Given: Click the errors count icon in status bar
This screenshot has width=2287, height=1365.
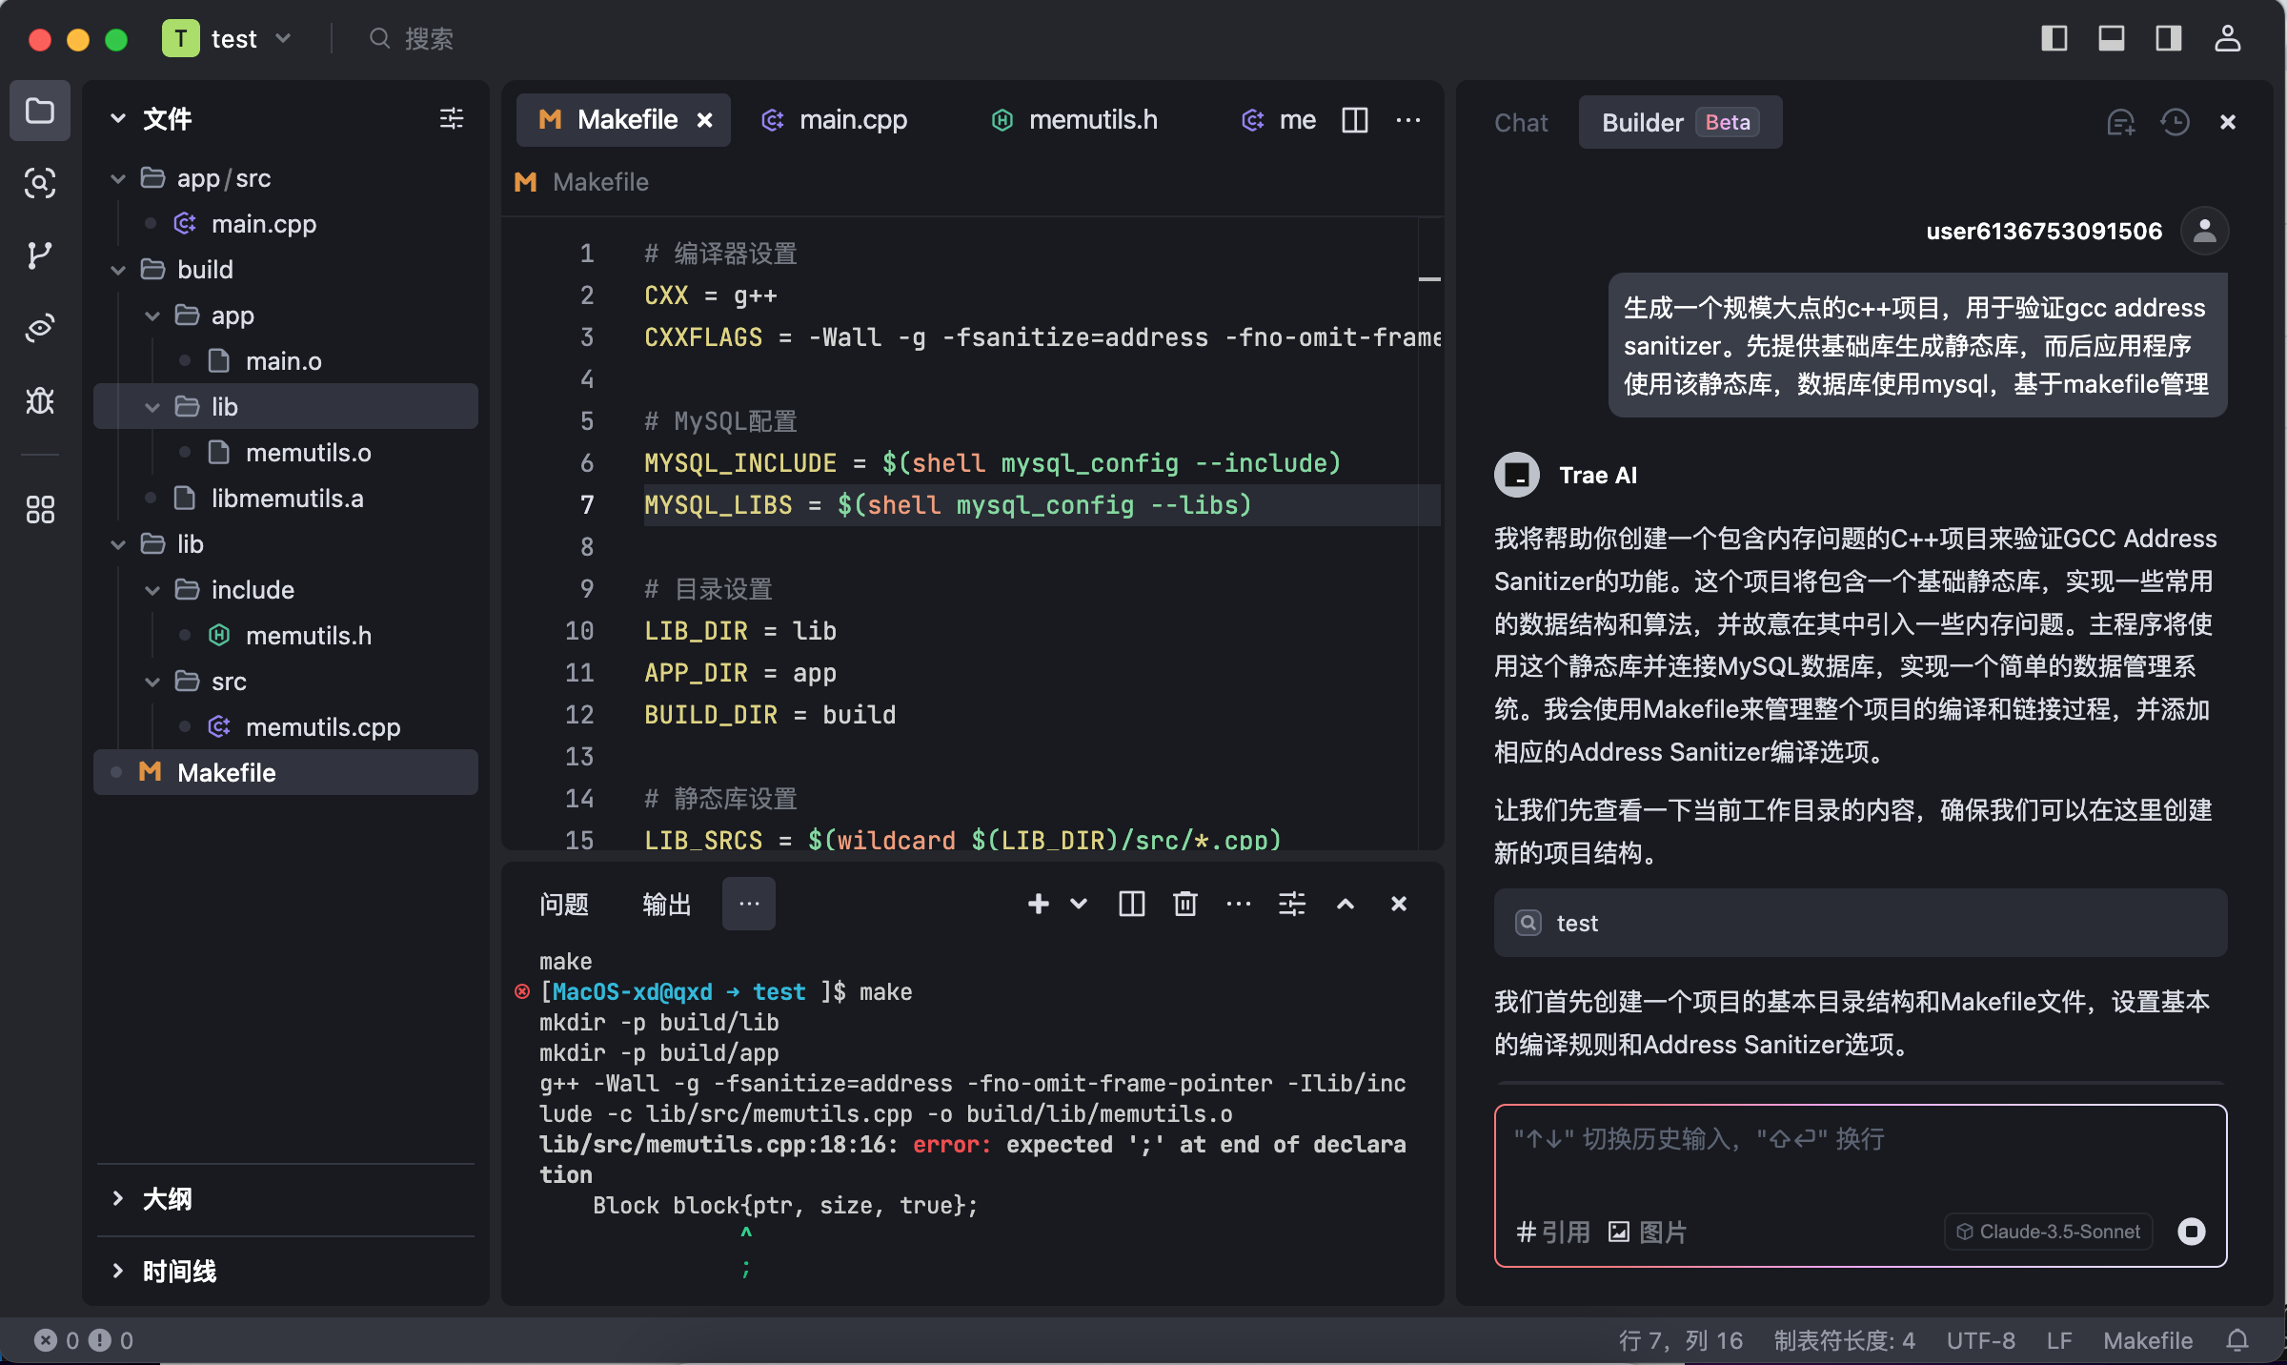Looking at the screenshot, I should [46, 1340].
